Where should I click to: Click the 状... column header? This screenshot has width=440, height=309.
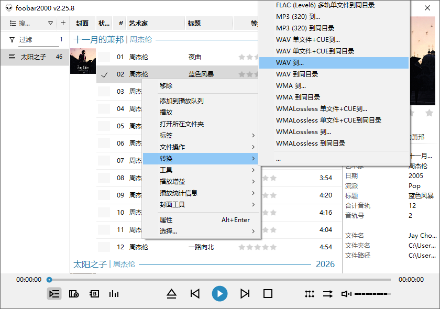pyautogui.click(x=104, y=23)
